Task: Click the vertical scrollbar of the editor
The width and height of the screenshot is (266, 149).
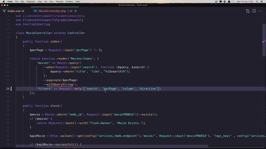Action: (264, 40)
